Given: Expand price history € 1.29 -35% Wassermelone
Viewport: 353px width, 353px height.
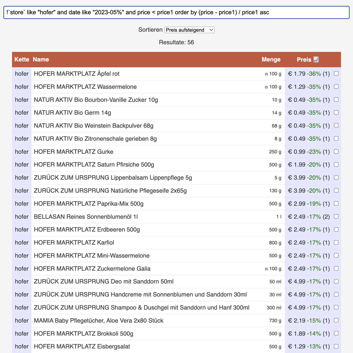Looking at the screenshot, I should [309, 87].
